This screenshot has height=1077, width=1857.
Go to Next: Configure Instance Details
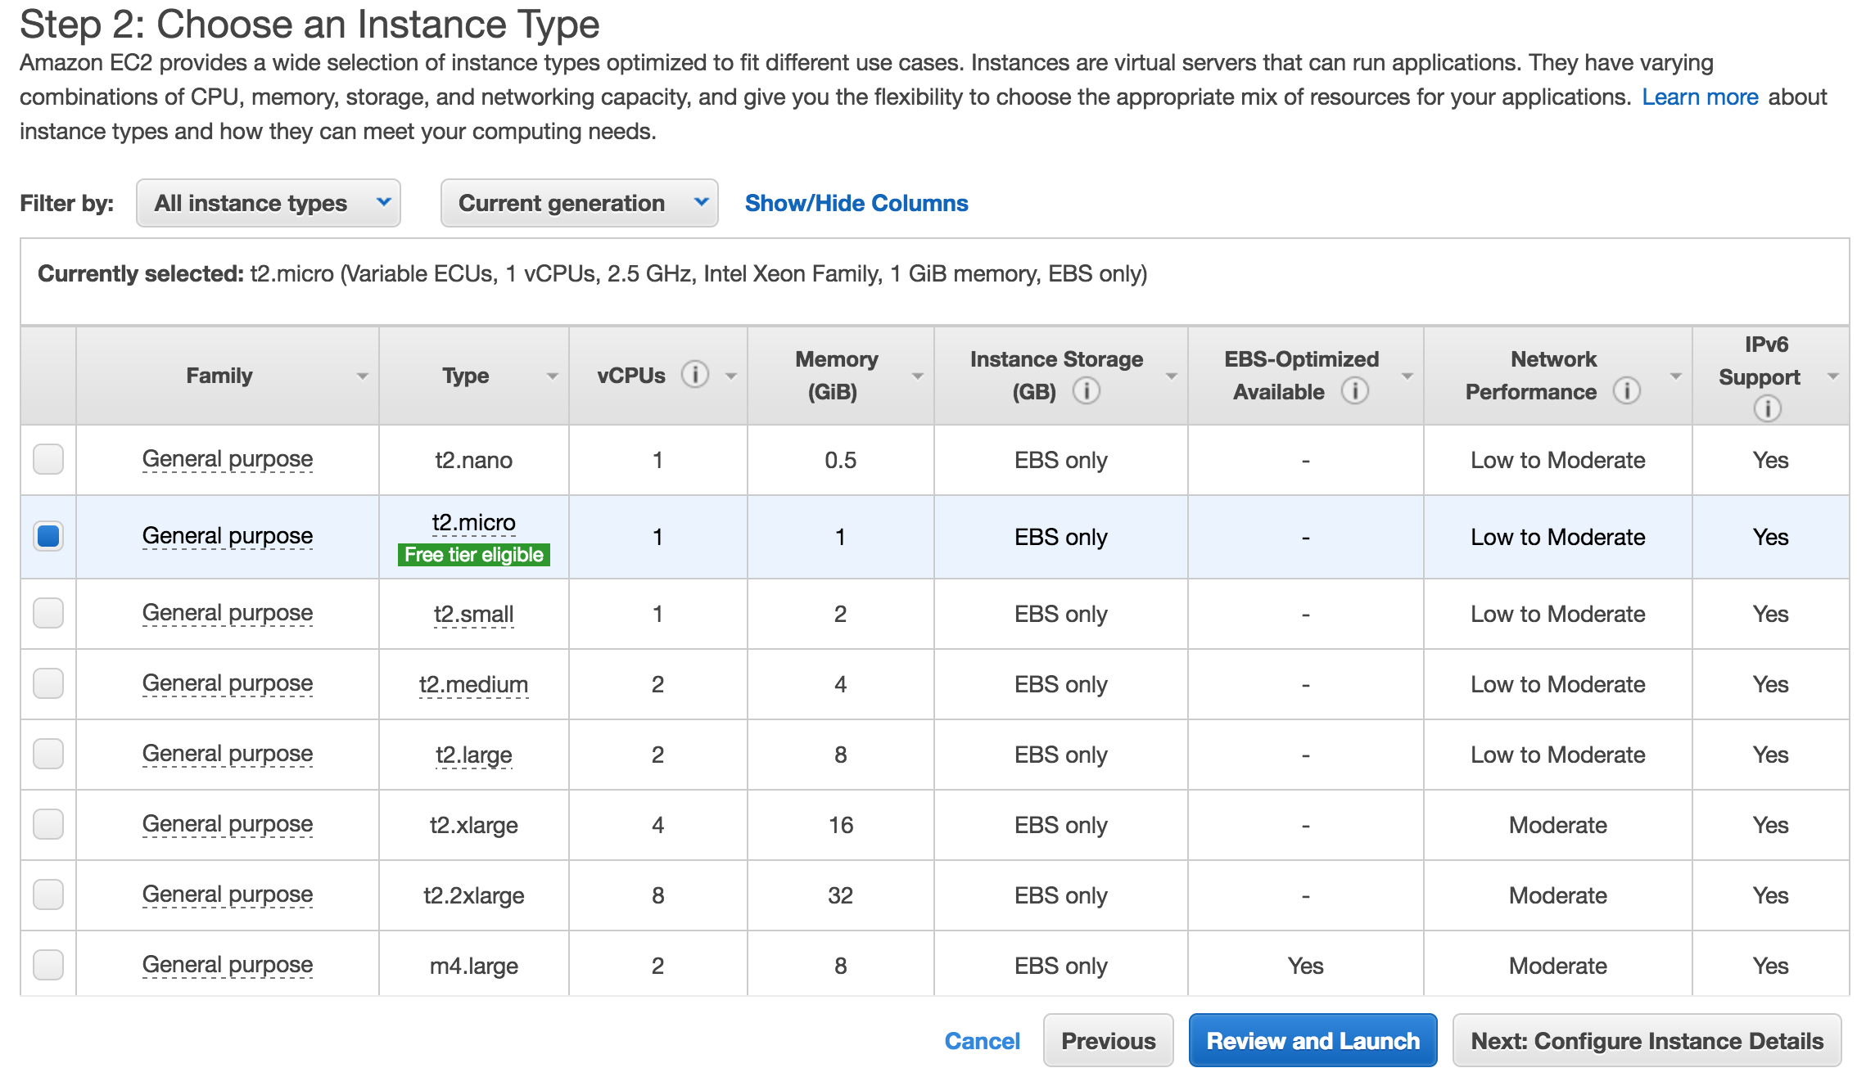coord(1647,1041)
